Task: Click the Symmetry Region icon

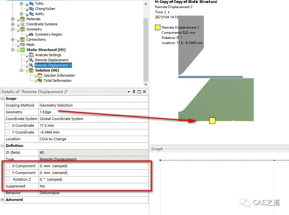Action: (31, 34)
